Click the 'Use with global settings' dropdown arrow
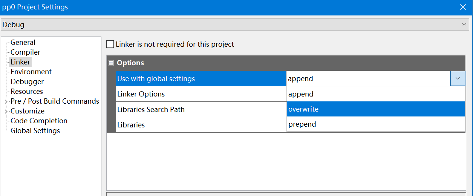 tap(458, 78)
